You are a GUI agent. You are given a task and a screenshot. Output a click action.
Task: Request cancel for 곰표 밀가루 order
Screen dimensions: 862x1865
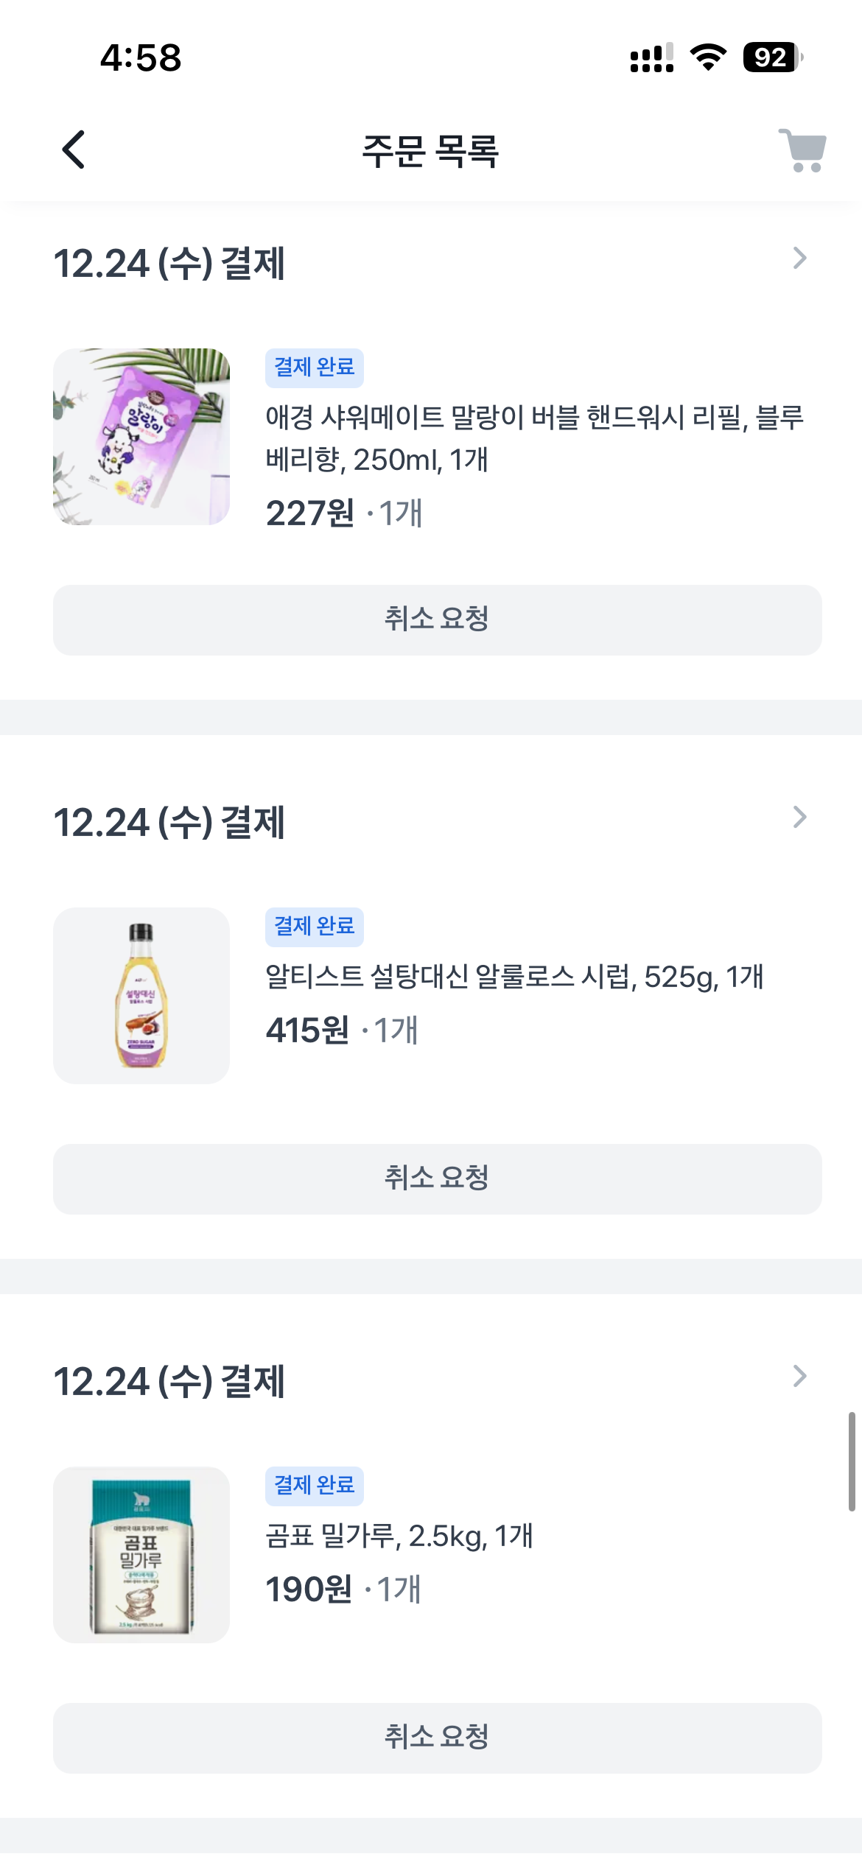[437, 1738]
